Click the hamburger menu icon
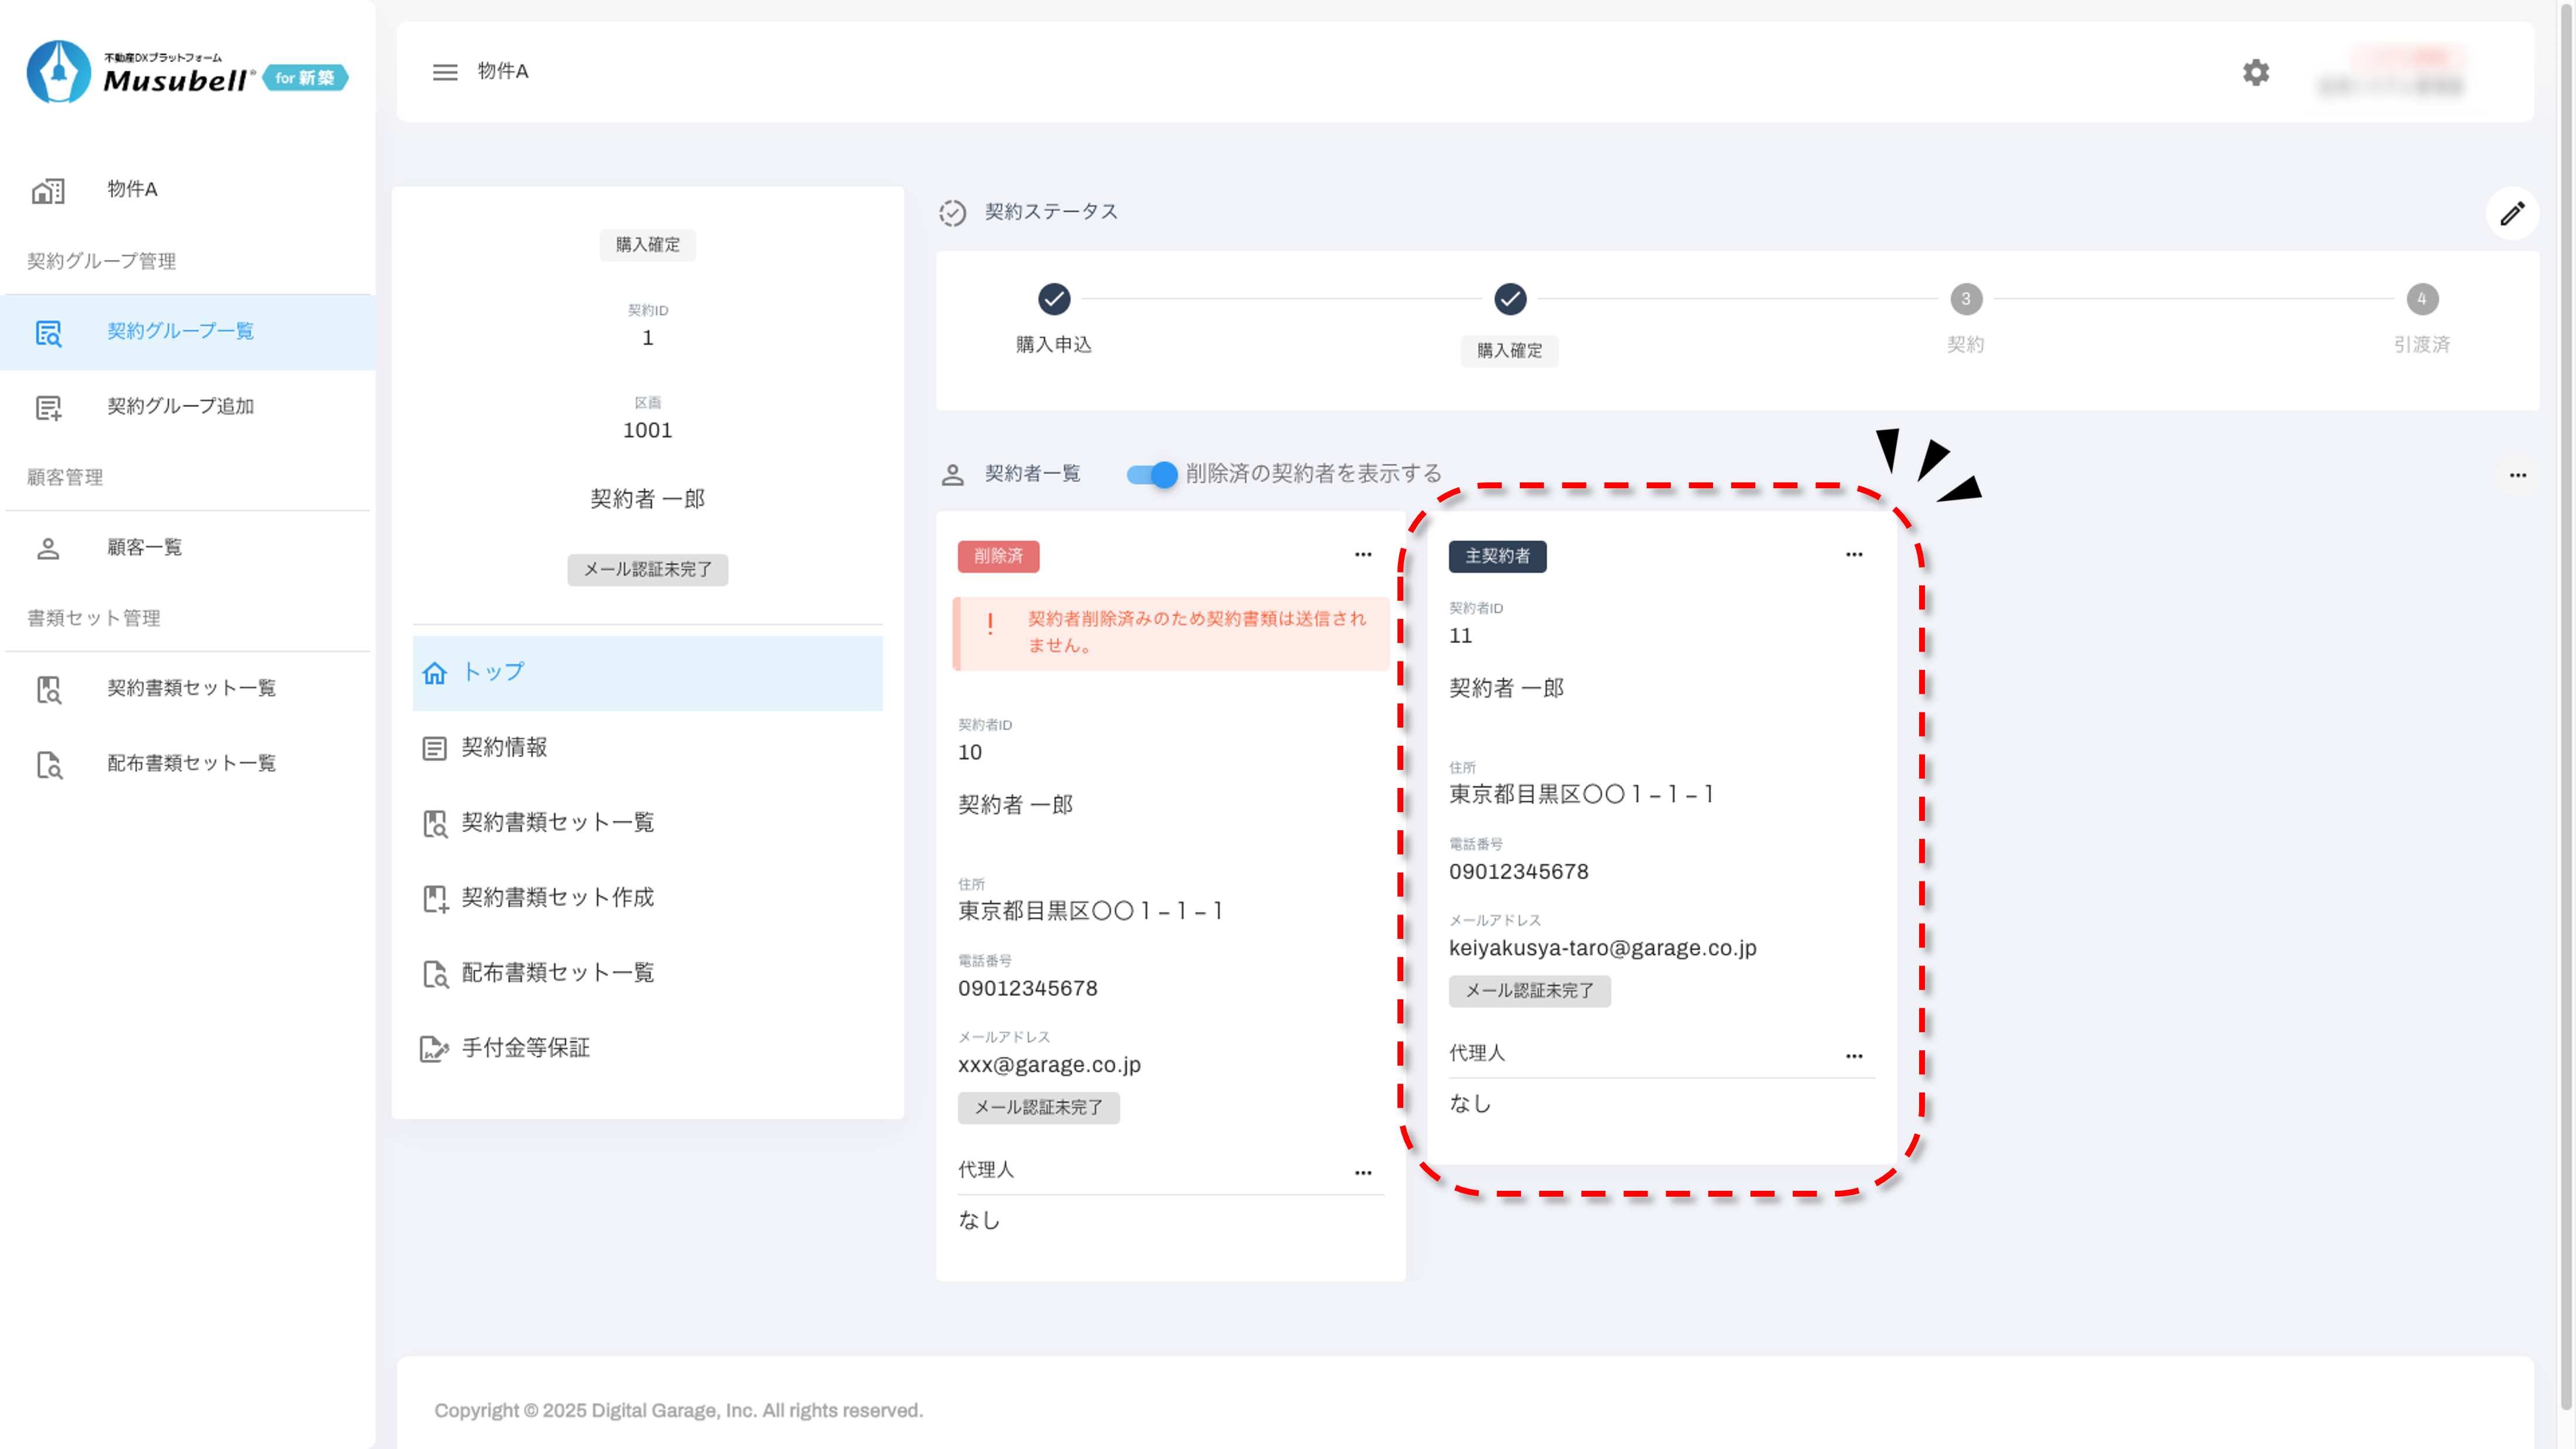Image resolution: width=2576 pixels, height=1449 pixels. [445, 72]
